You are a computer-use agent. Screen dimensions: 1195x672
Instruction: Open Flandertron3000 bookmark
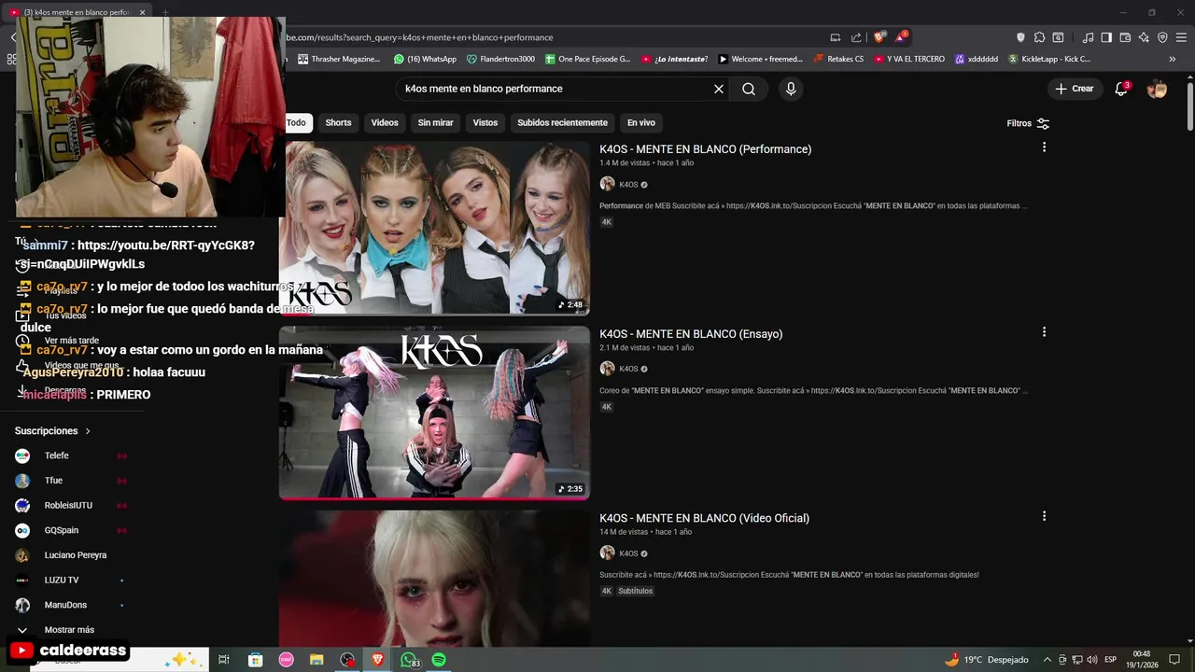click(500, 59)
